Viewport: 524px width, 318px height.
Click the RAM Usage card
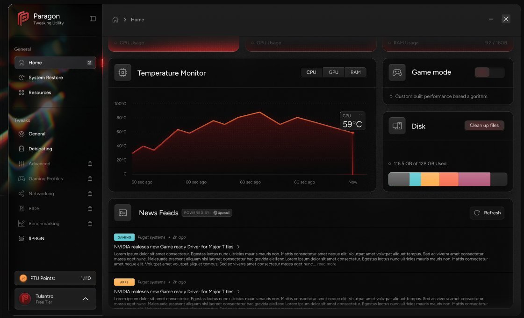click(x=448, y=44)
